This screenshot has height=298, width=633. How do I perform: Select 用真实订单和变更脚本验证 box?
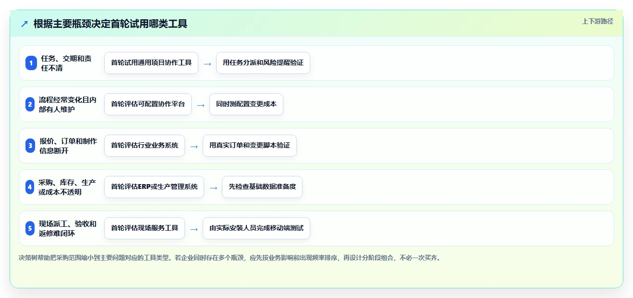tap(250, 146)
